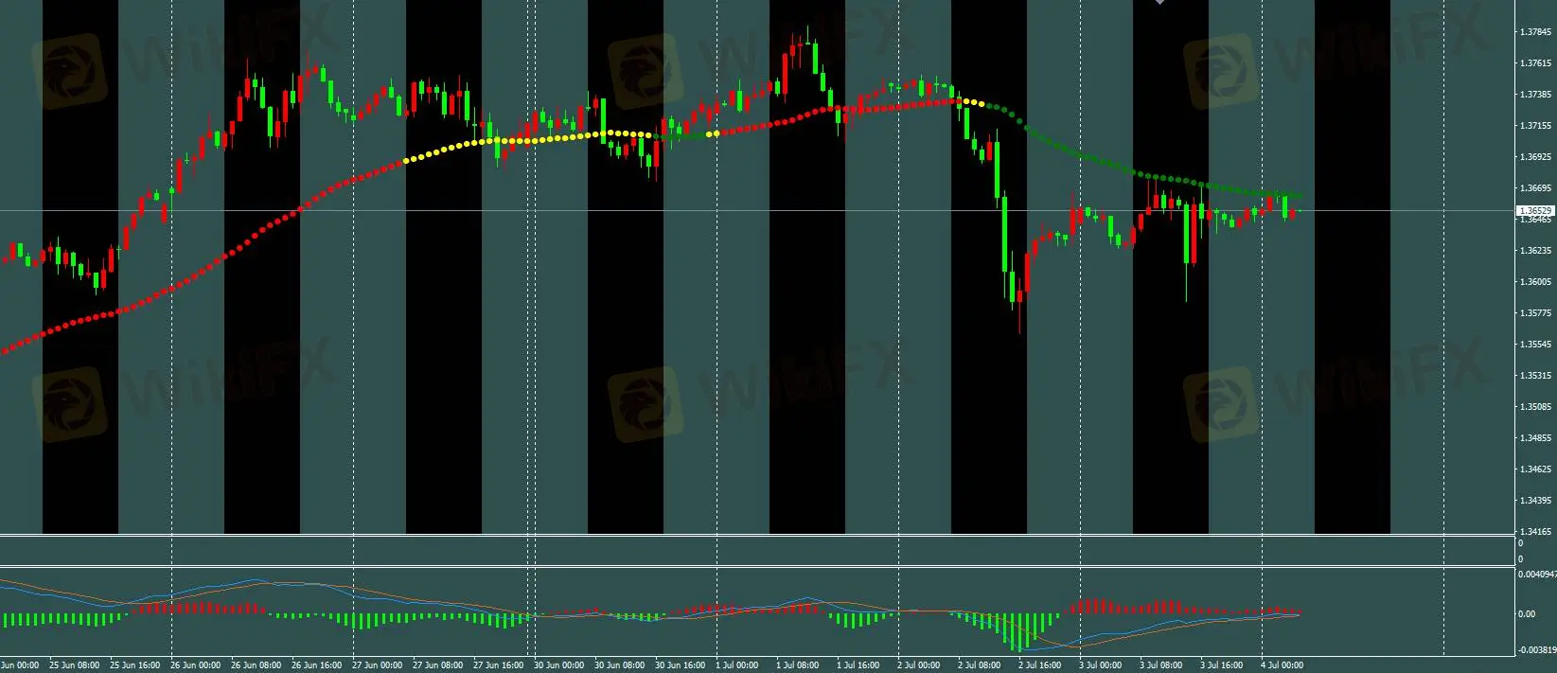Click the lowest candle wick on 2 Jul
Image resolution: width=1557 pixels, height=673 pixels.
point(1019,329)
